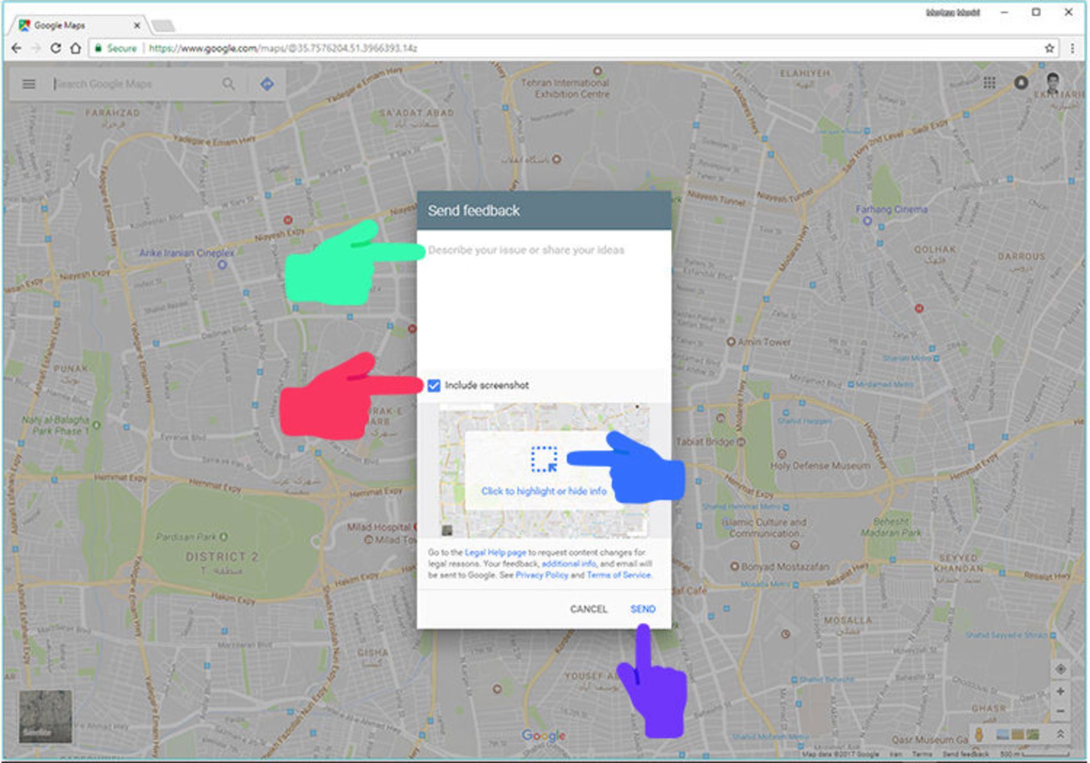Click Send feedback in map footer
1090x763 pixels.
965,754
